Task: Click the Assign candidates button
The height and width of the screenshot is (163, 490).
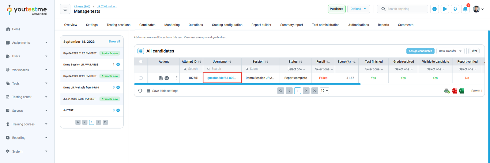Action: coord(420,51)
